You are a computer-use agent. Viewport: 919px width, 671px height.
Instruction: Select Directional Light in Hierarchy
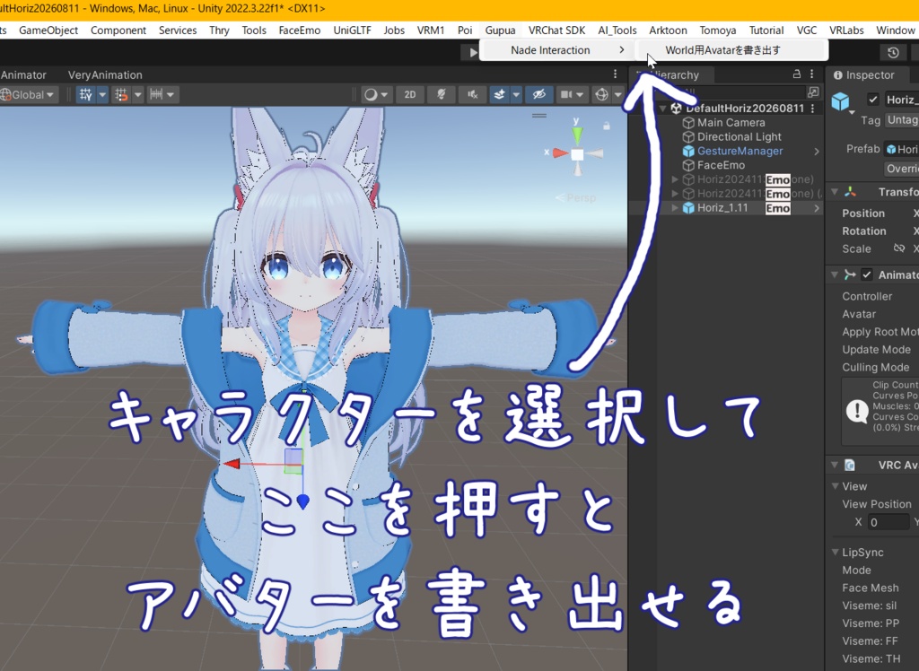[x=739, y=136]
